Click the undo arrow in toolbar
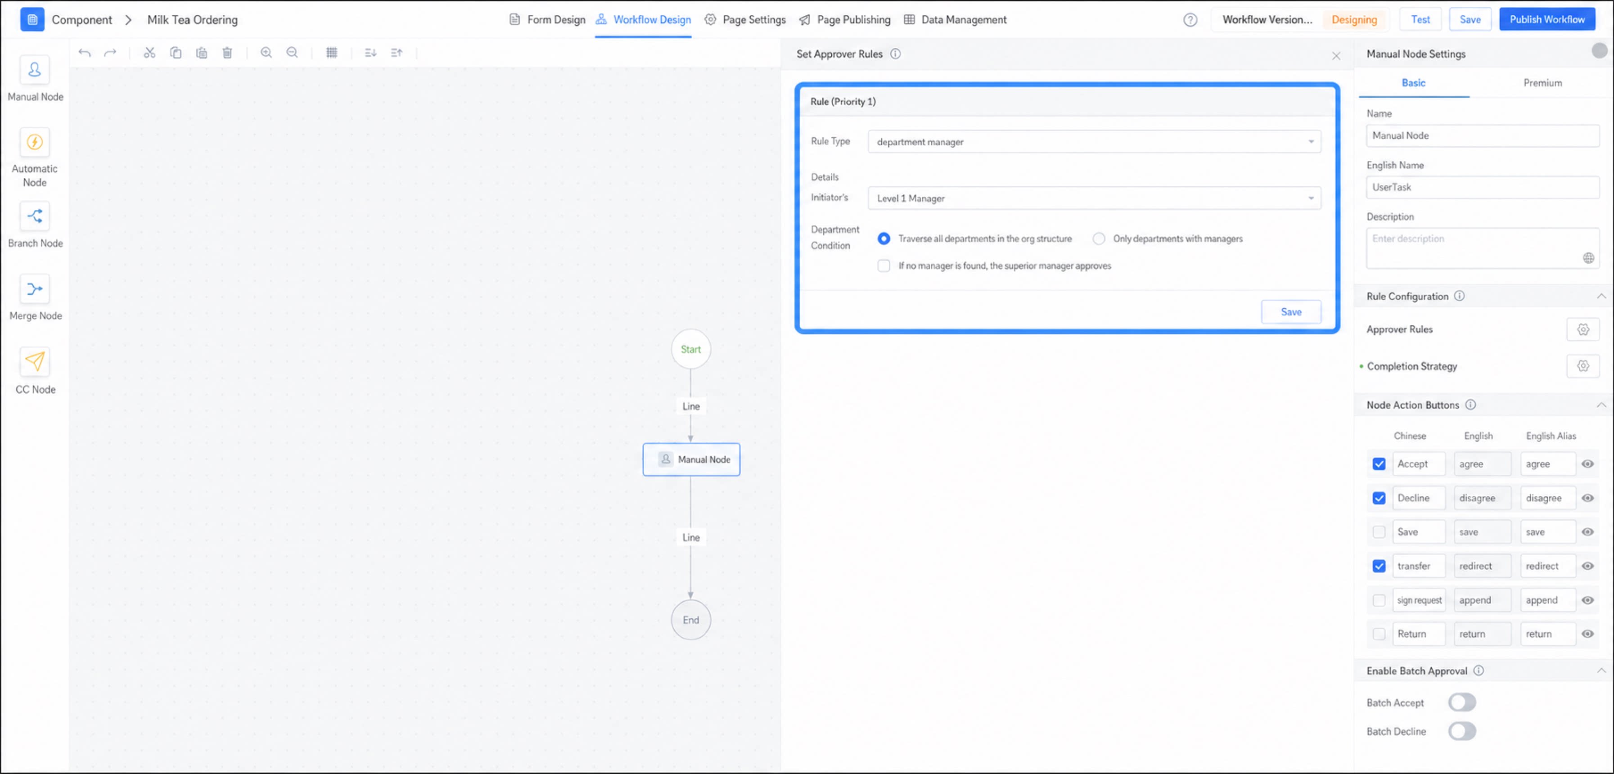 coord(85,53)
